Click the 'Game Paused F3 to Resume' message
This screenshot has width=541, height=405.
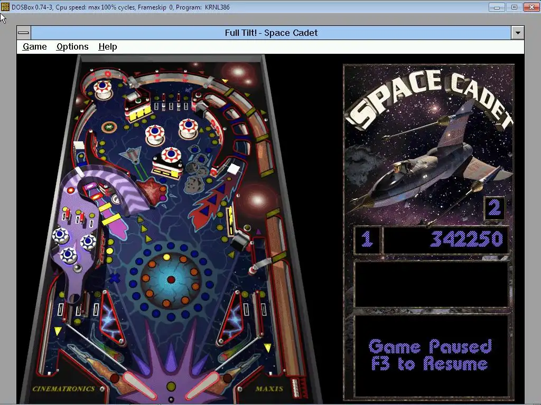[430, 355]
